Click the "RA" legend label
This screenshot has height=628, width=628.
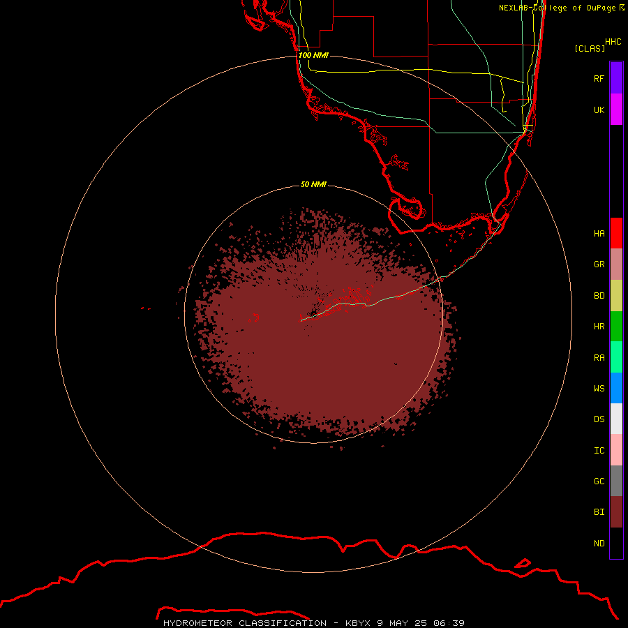pos(599,357)
